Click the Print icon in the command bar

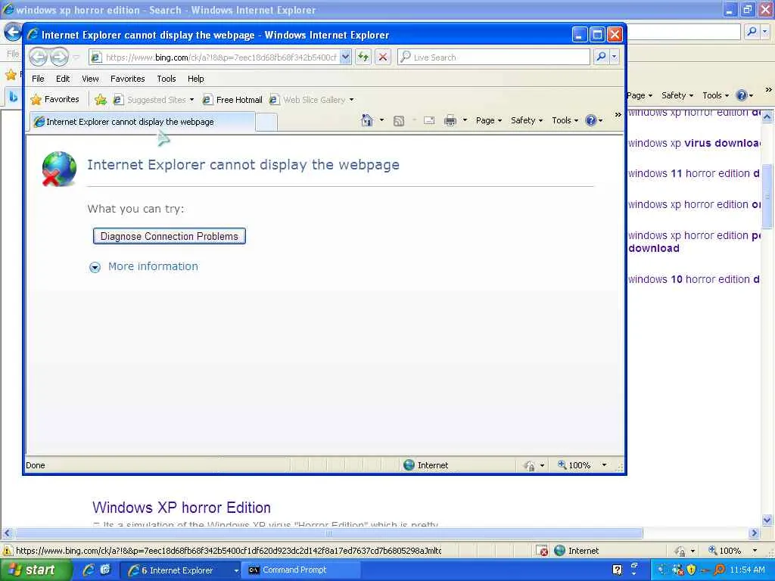coord(450,120)
